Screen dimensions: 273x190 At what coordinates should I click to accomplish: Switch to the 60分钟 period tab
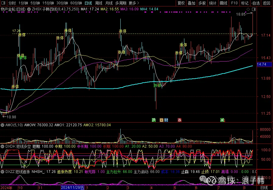click(x=76, y=3)
